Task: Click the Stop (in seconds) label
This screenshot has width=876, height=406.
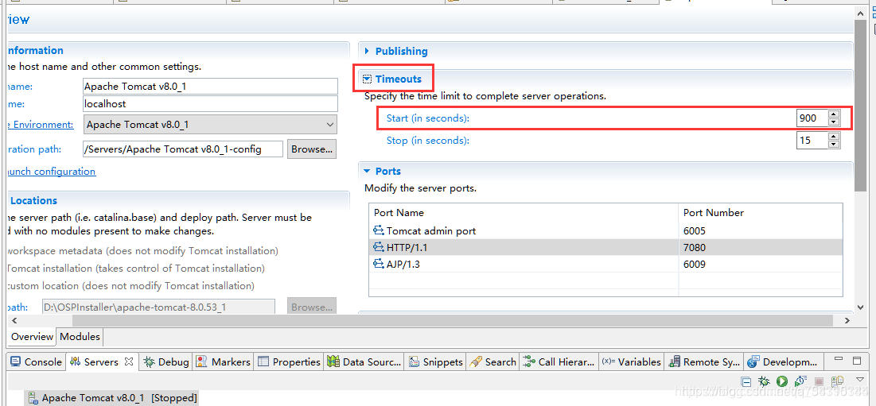Action: click(x=428, y=140)
